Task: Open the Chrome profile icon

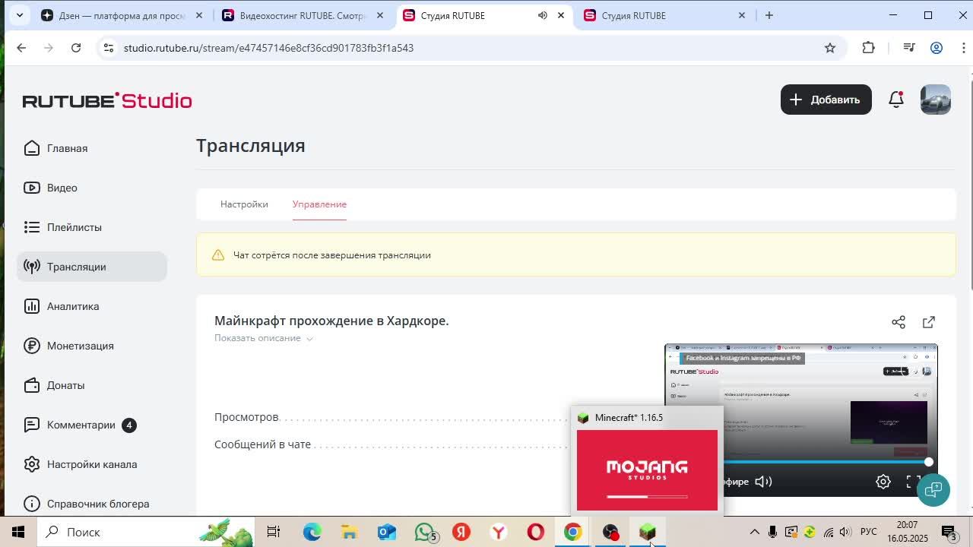Action: tap(937, 48)
